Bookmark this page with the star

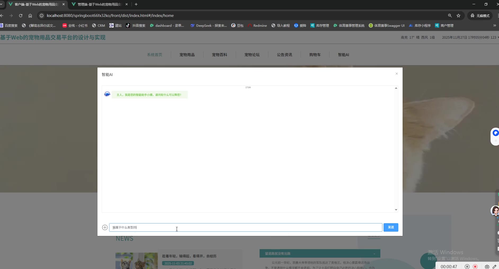coord(458,16)
